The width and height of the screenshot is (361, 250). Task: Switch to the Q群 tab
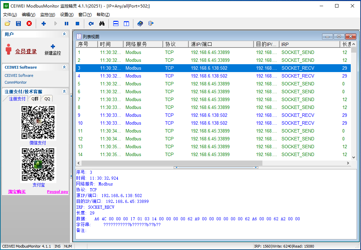point(35,99)
